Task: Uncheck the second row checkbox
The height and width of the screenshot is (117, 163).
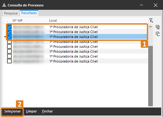Action: point(9,32)
